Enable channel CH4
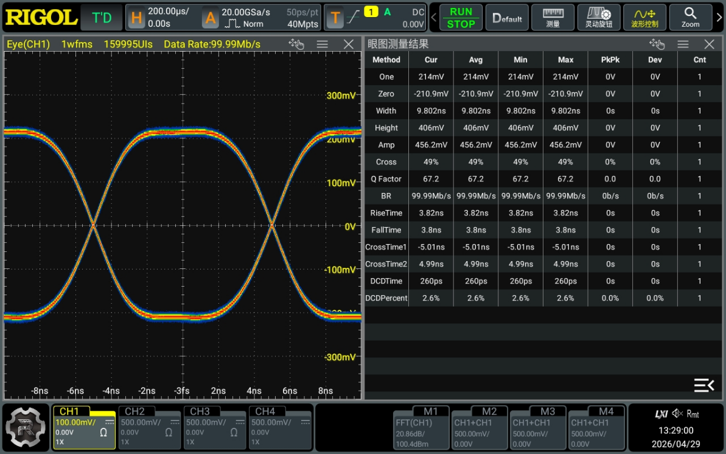The width and height of the screenshot is (726, 454). coord(279,427)
